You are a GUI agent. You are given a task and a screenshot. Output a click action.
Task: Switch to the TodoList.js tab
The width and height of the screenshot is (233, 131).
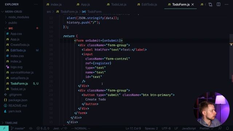[x=116, y=4]
